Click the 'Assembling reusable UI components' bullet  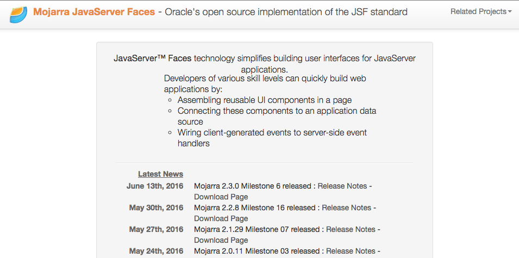264,100
